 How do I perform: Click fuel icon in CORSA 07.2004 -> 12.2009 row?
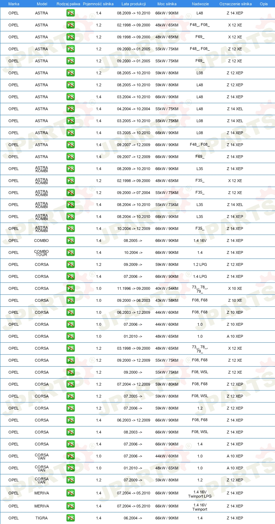[x=70, y=384]
